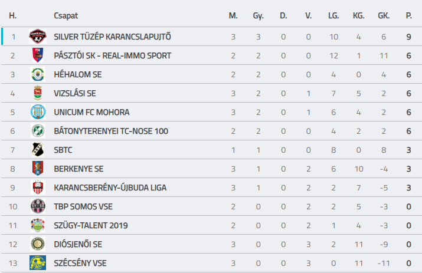
Task: Click the Unicum FC Mohora crest
Action: click(x=38, y=112)
